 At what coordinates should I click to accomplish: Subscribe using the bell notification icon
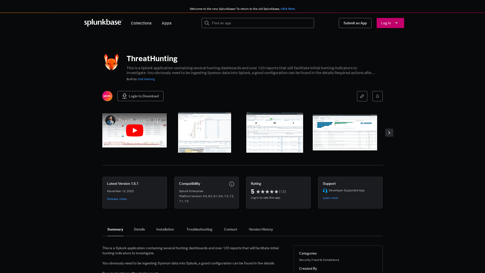click(377, 96)
